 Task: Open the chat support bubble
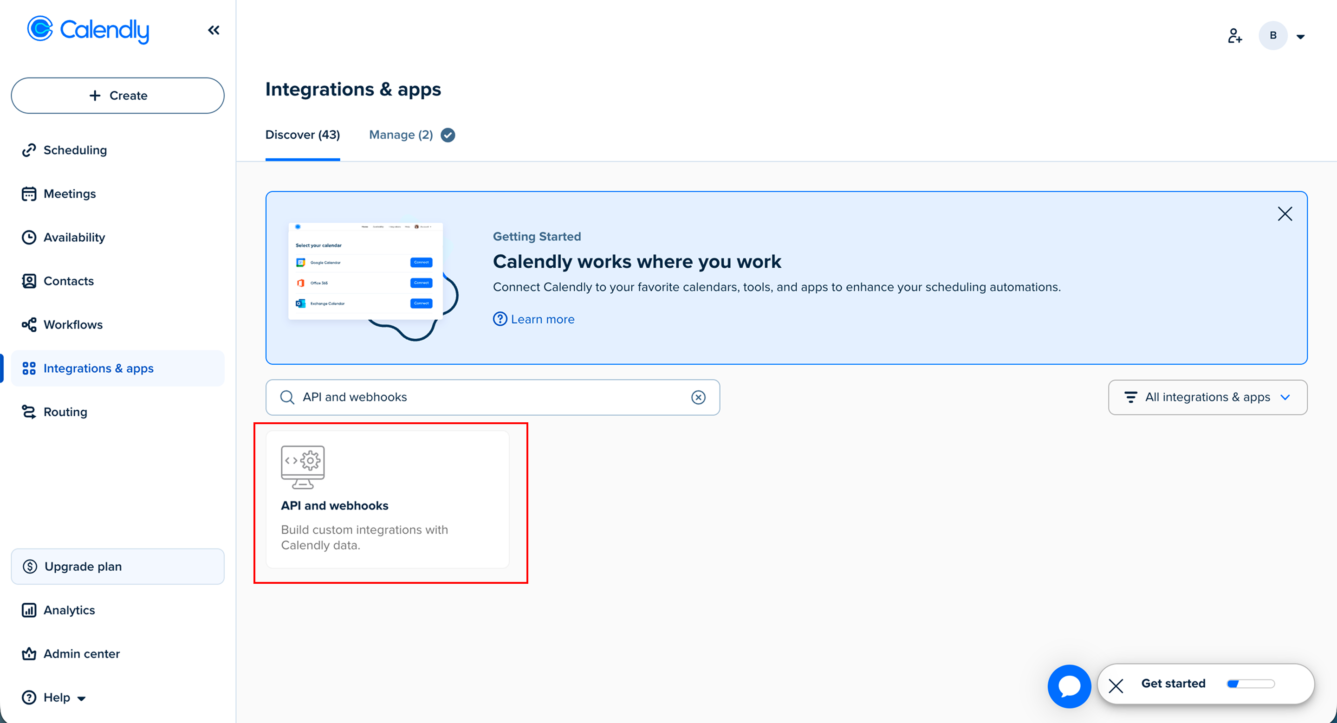(x=1069, y=686)
